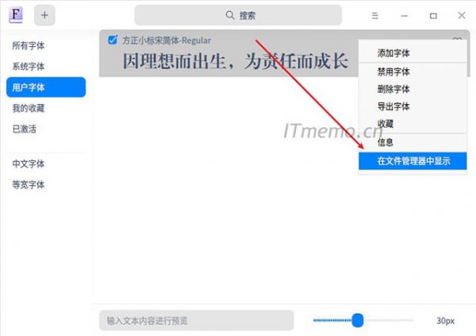The image size is (476, 336).
Task: Click the plus add-font button
Action: [x=44, y=15]
